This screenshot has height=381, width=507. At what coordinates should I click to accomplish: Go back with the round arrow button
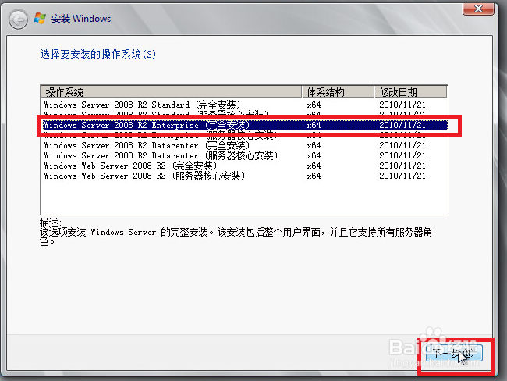[x=18, y=20]
